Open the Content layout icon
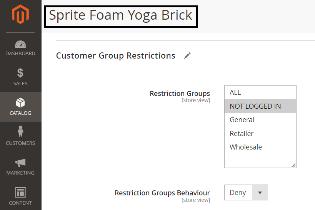The width and height of the screenshot is (315, 210). click(20, 192)
